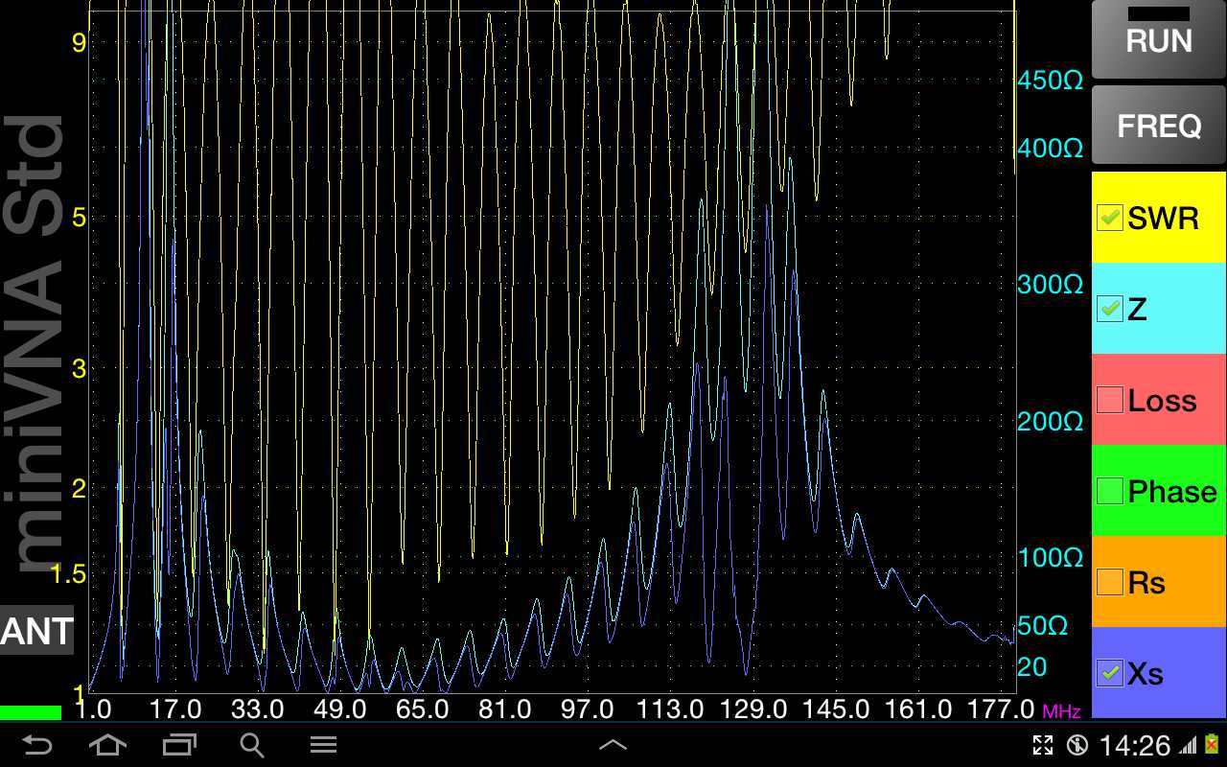The image size is (1227, 767).
Task: Tap the fullscreen expand status icon
Action: coord(1043,745)
